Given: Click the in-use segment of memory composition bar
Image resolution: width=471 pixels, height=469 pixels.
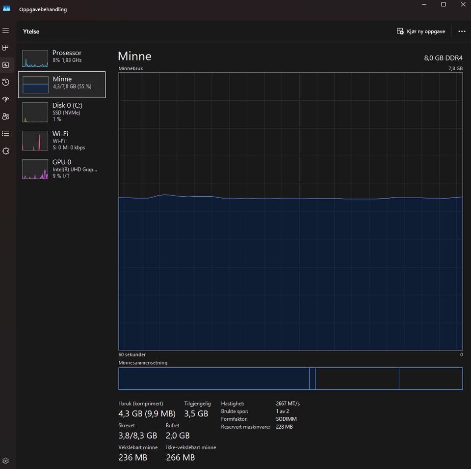Looking at the screenshot, I should [214, 379].
